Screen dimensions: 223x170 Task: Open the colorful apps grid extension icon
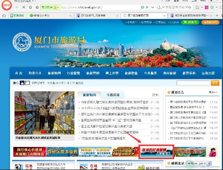pos(197,7)
